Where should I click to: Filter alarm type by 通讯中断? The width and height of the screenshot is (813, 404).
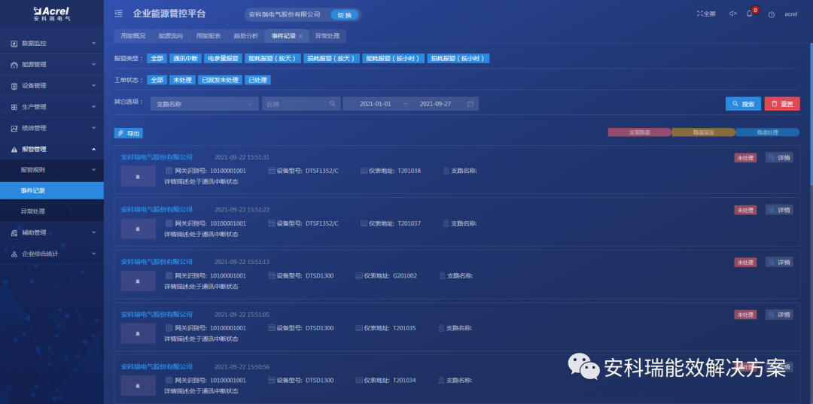[185, 59]
